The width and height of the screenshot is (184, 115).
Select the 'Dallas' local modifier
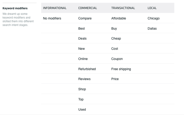click(x=152, y=29)
